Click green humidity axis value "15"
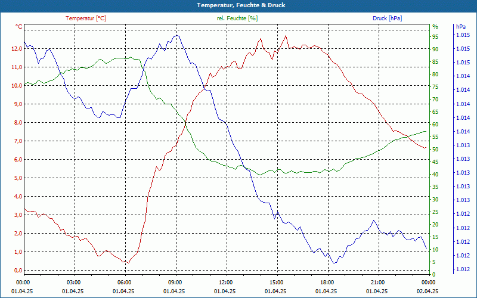 [435, 237]
